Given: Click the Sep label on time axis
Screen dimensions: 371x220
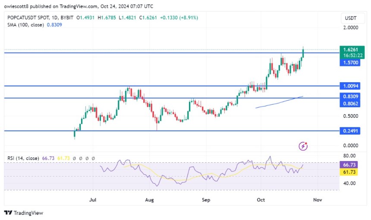Looking at the screenshot, I should point(206,200).
